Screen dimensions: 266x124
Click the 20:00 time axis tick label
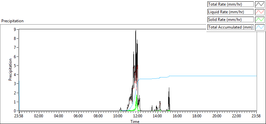click(217, 116)
